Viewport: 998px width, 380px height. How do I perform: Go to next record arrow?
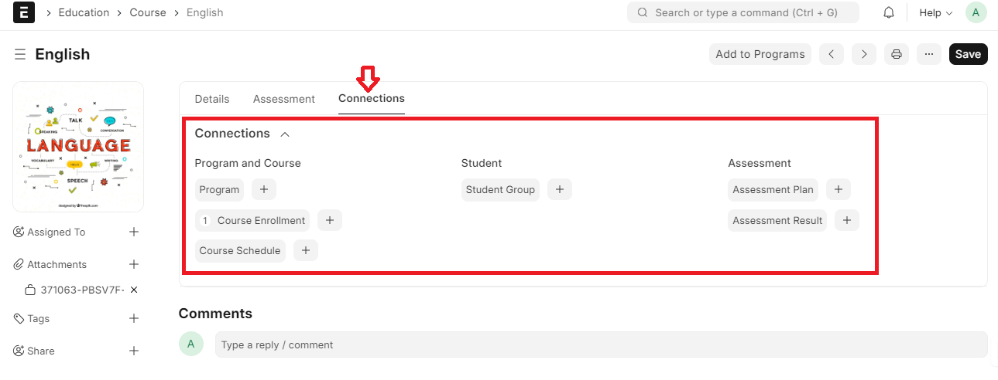(x=864, y=54)
